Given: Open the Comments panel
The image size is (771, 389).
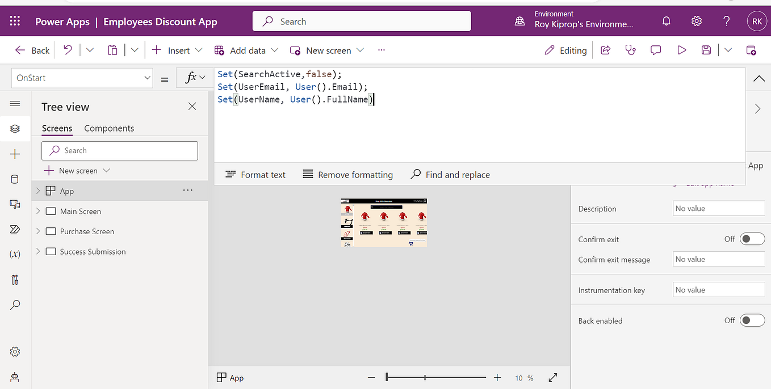Looking at the screenshot, I should [x=656, y=50].
